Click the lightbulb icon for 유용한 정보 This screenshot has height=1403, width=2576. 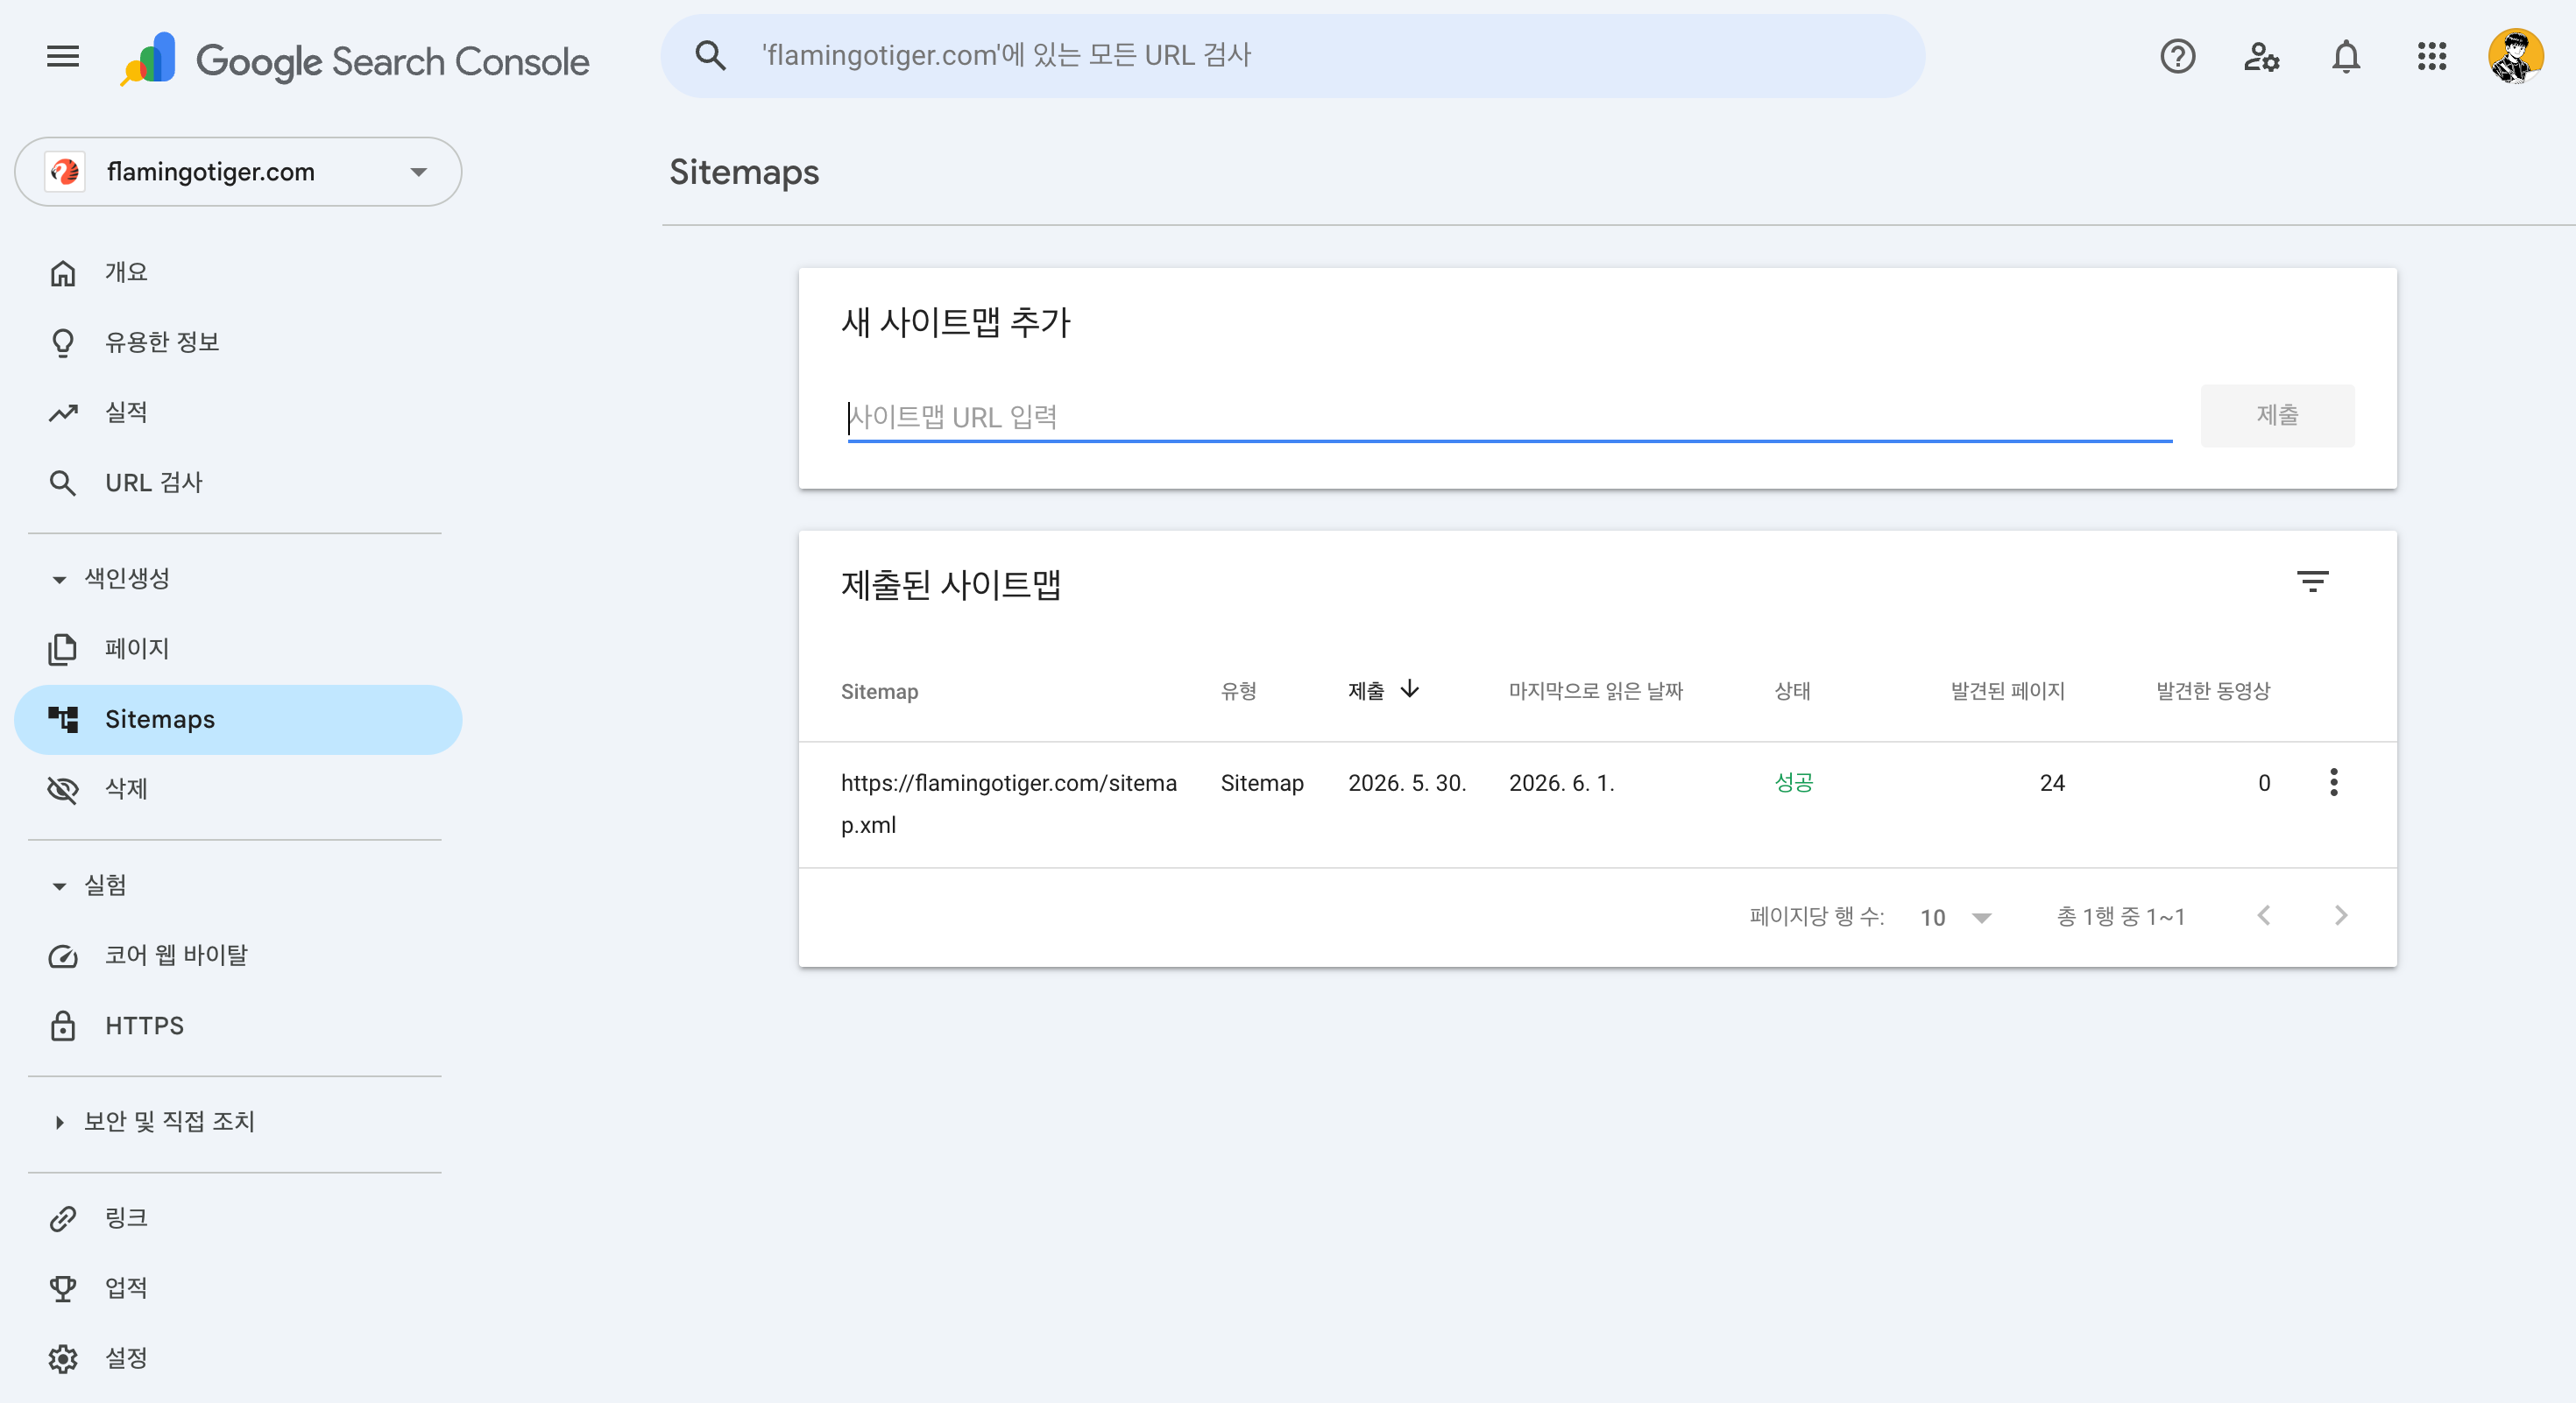click(x=63, y=342)
